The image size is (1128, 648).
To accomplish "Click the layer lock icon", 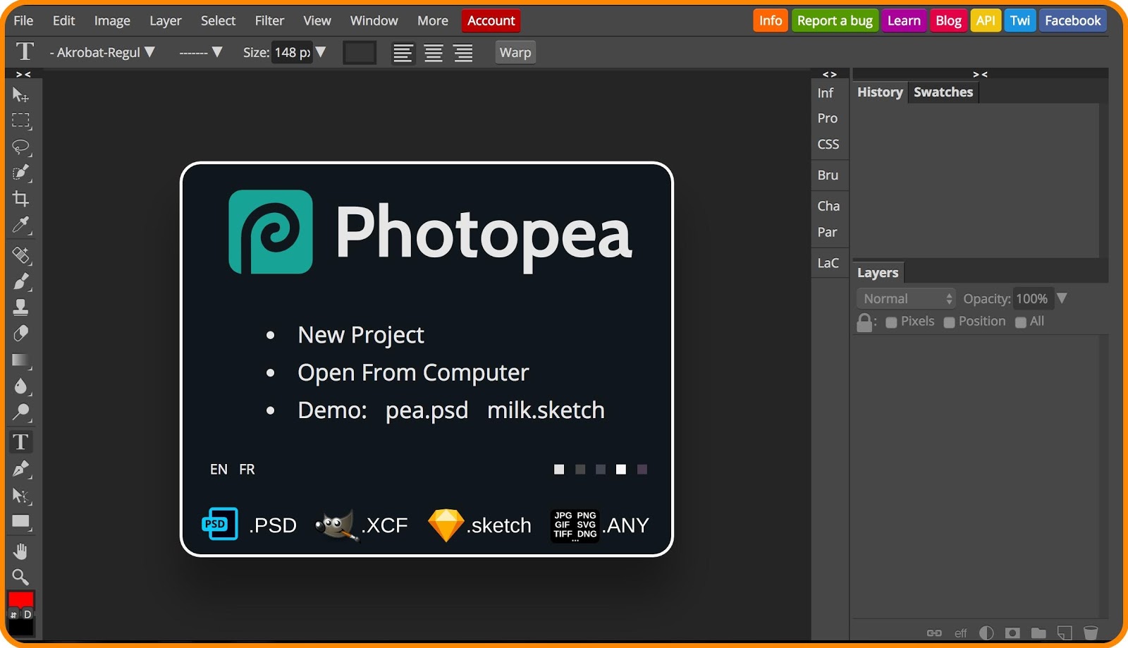I will (x=864, y=322).
